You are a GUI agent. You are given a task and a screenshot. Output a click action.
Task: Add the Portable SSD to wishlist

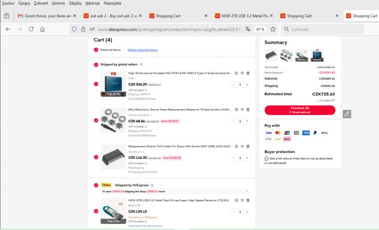pos(242,73)
